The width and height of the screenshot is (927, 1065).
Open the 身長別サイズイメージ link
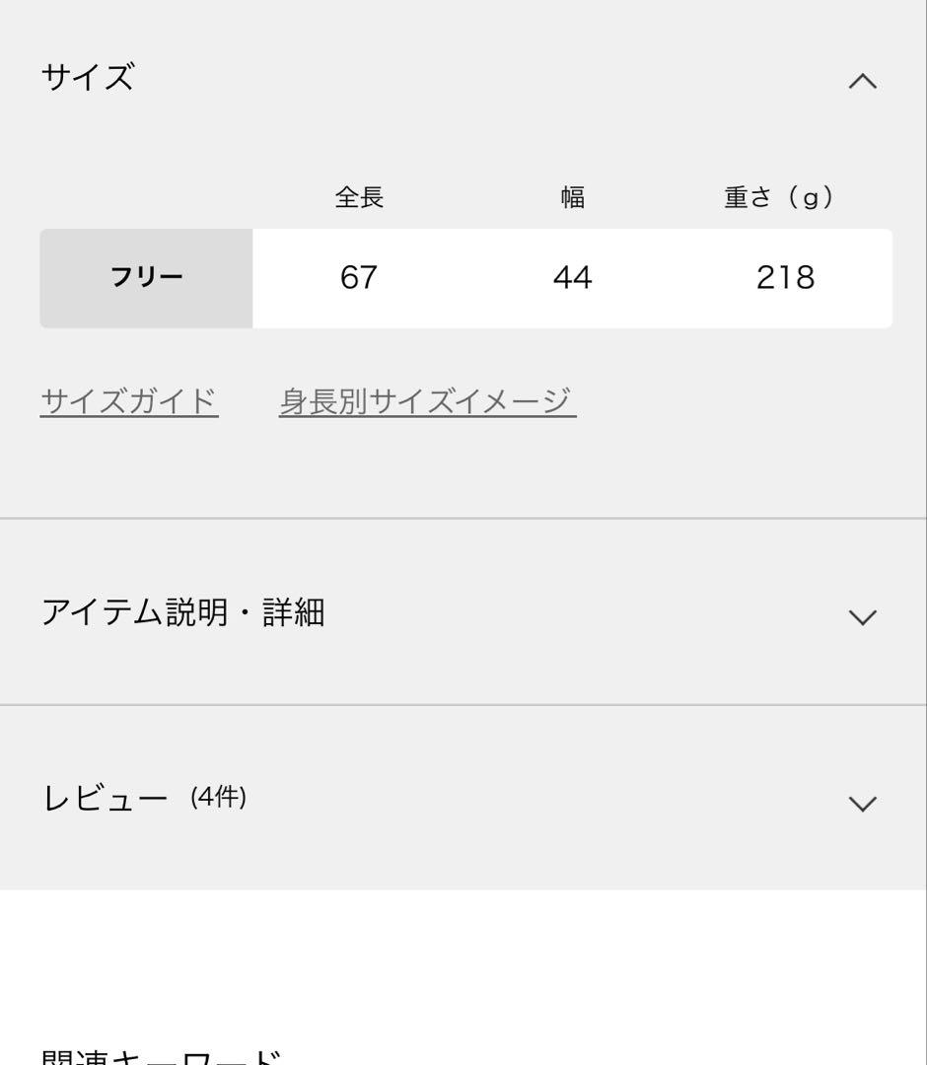427,401
